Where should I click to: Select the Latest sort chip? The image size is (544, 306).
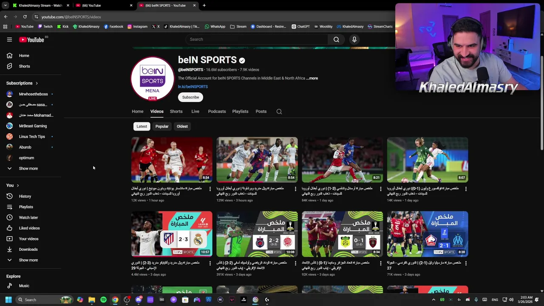(x=142, y=126)
